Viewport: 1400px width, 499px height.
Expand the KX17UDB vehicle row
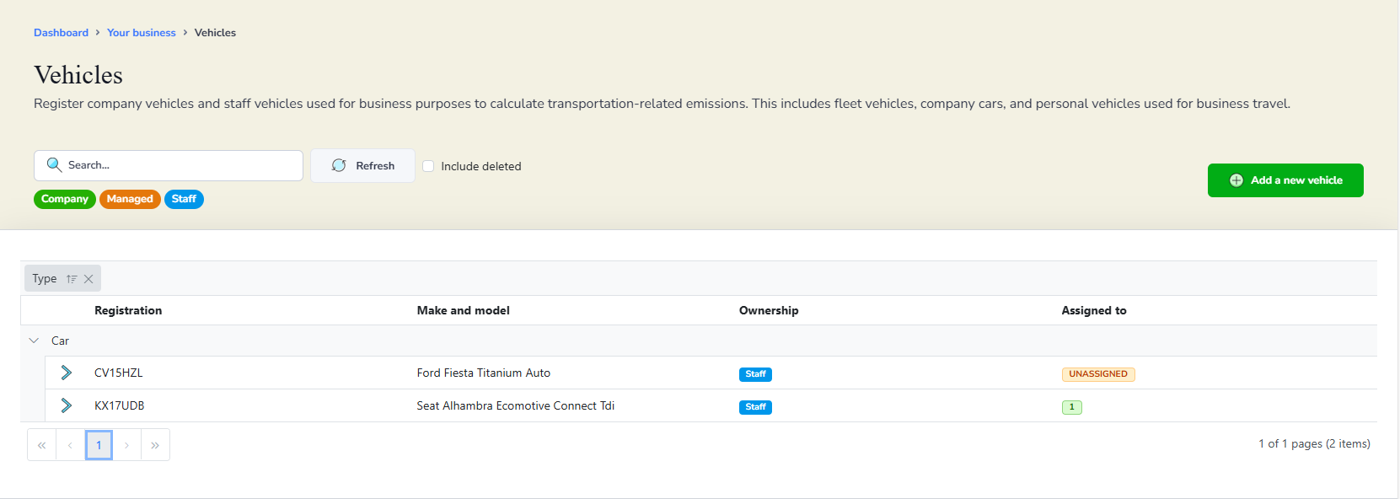tap(67, 405)
